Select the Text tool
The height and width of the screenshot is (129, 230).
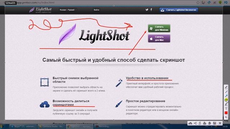[226, 109]
